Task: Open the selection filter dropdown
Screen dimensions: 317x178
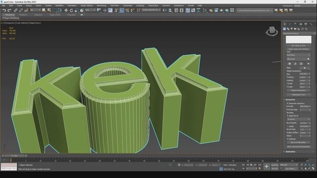Action: (35, 10)
